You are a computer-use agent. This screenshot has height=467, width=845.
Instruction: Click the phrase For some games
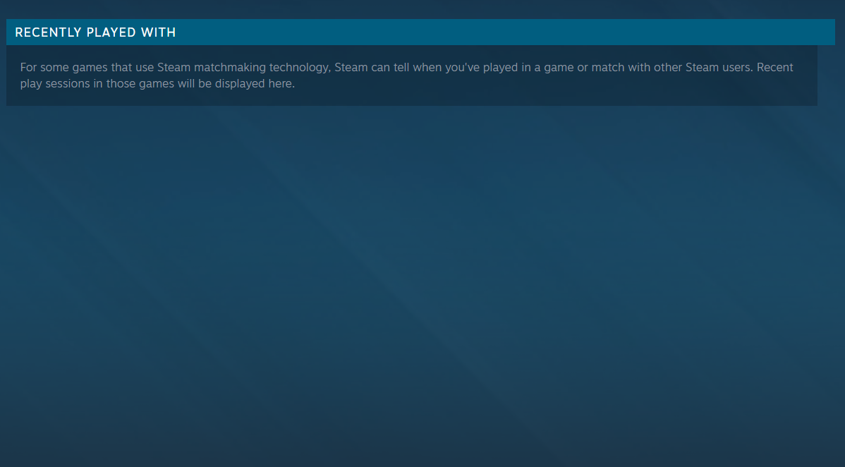[x=64, y=68]
